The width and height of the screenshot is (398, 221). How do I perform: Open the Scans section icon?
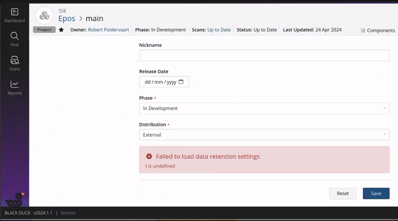coord(14,63)
